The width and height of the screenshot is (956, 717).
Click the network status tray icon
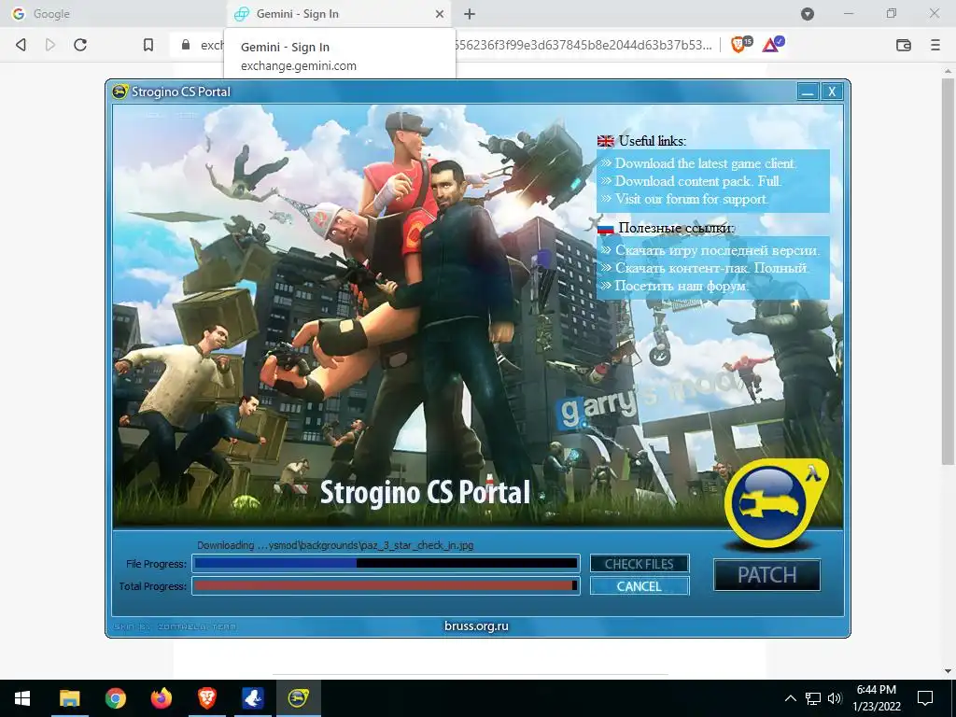click(x=813, y=698)
